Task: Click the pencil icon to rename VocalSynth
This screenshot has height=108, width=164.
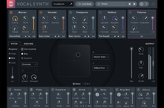Action: coord(71,4)
